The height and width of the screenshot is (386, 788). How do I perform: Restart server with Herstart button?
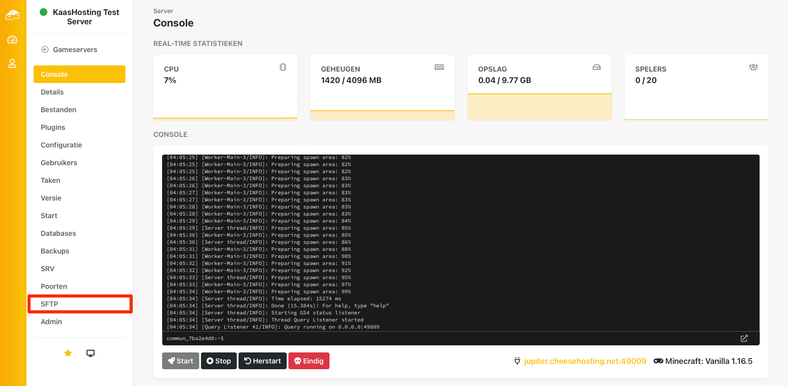[262, 361]
